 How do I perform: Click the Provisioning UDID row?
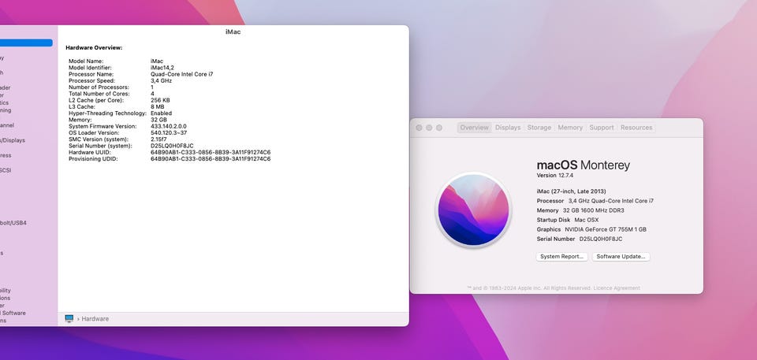click(x=170, y=159)
